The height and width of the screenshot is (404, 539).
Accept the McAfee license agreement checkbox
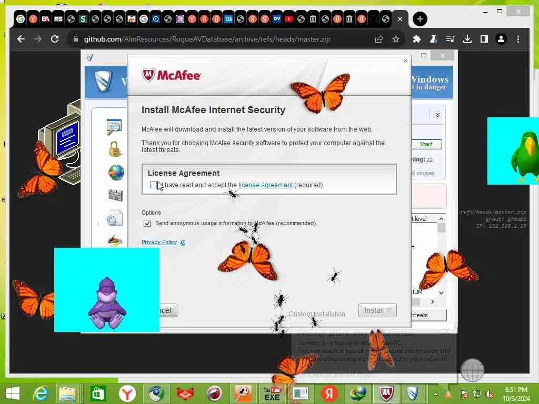point(153,185)
